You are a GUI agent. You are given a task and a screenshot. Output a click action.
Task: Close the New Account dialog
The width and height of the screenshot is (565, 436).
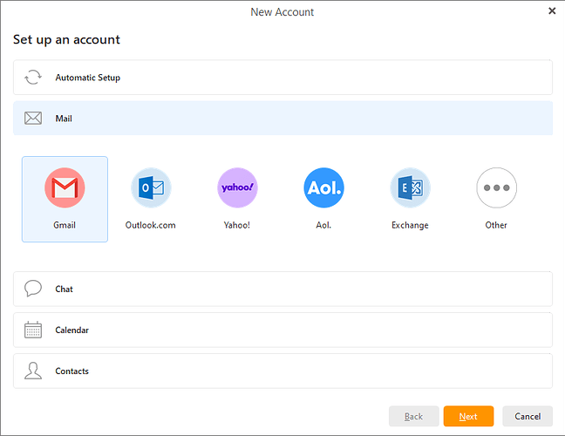[552, 11]
